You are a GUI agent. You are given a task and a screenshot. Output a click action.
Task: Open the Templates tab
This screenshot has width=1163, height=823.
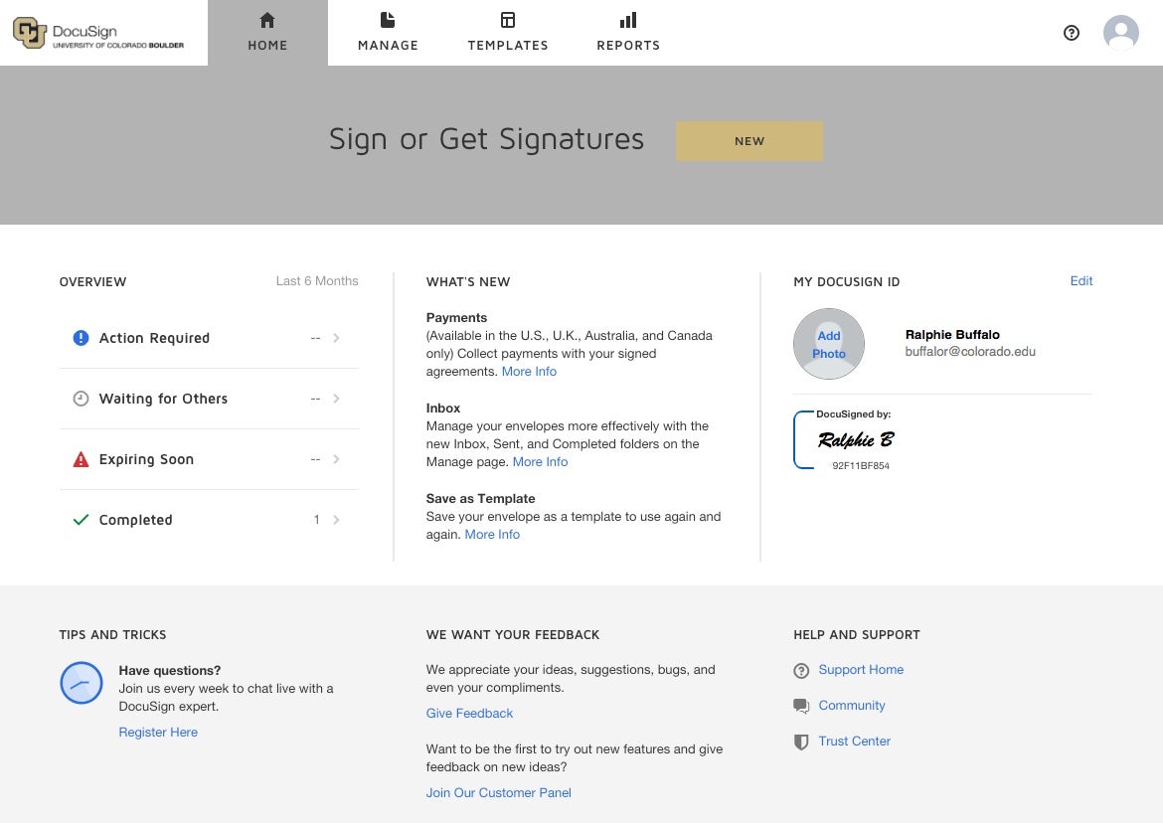[508, 33]
